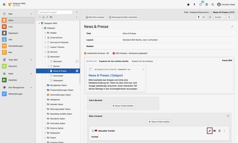Open the help question mark icon

tap(207, 5)
